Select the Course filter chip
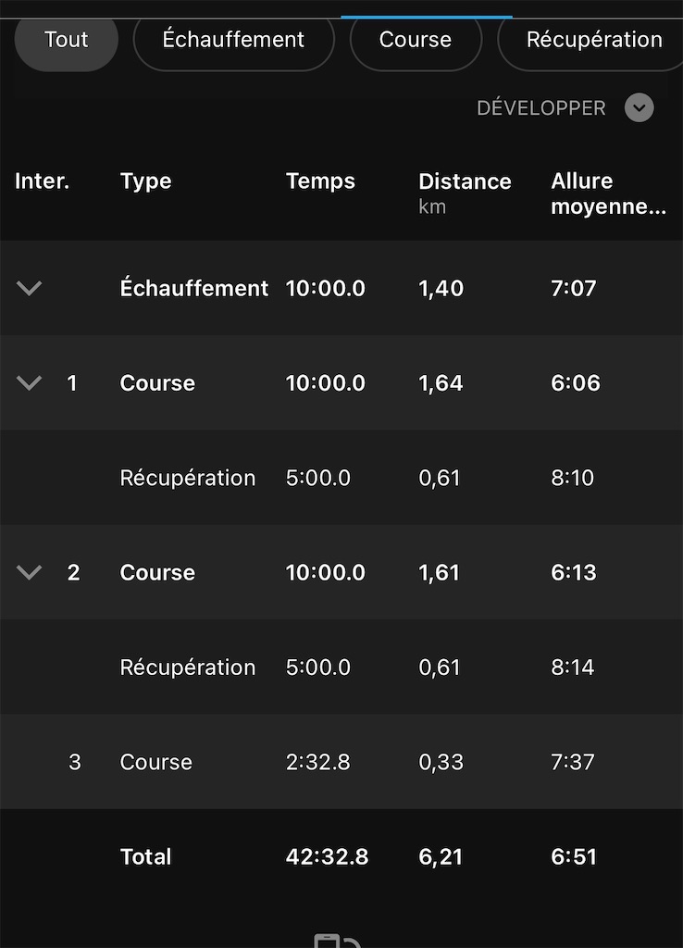Image resolution: width=683 pixels, height=948 pixels. [416, 40]
